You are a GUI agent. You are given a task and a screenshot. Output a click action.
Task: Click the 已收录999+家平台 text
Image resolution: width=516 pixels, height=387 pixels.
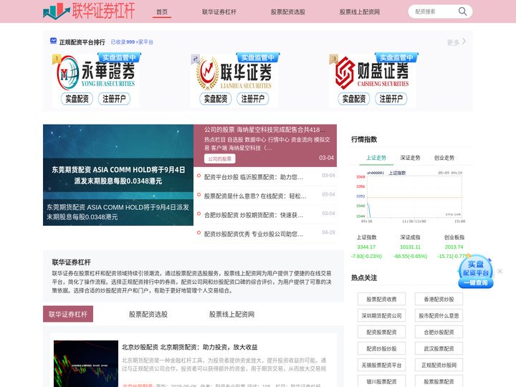[x=132, y=42]
